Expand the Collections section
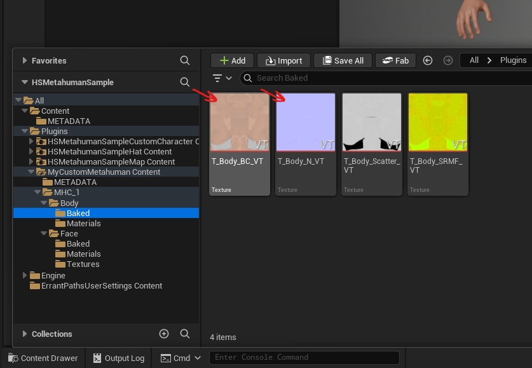 coord(24,334)
